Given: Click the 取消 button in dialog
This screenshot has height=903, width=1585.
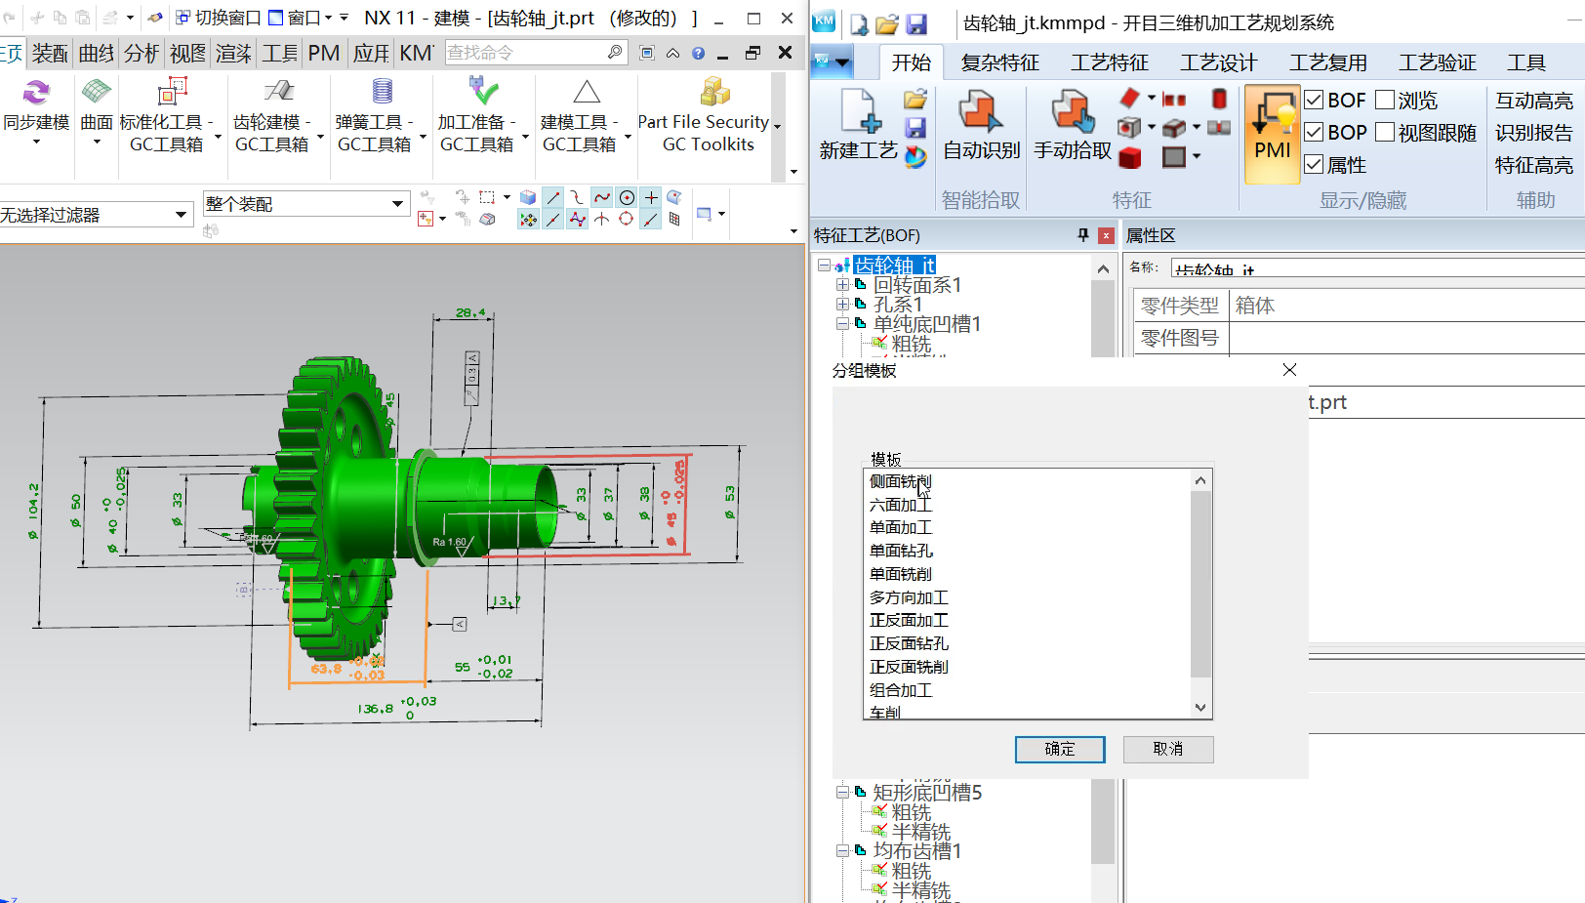Looking at the screenshot, I should pos(1167,749).
